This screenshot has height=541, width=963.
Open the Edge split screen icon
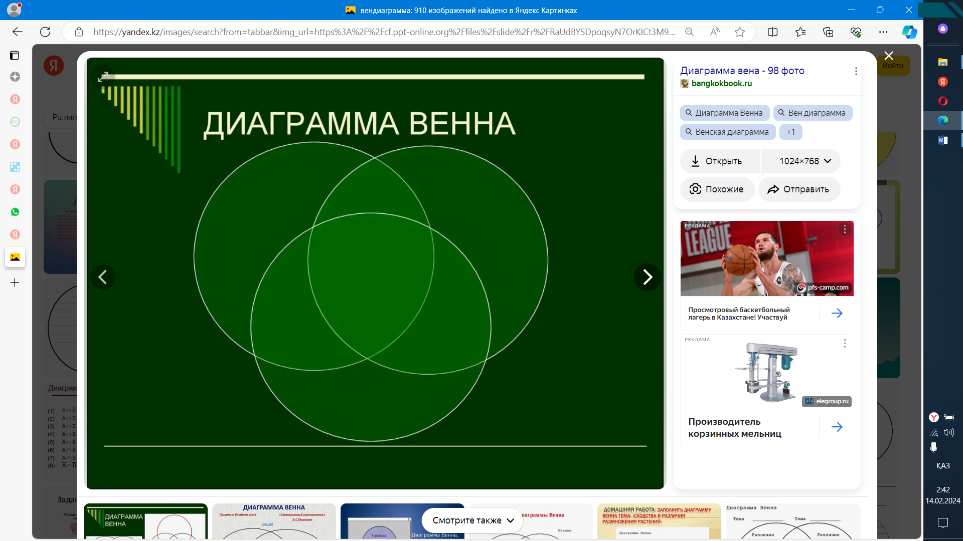(x=772, y=32)
